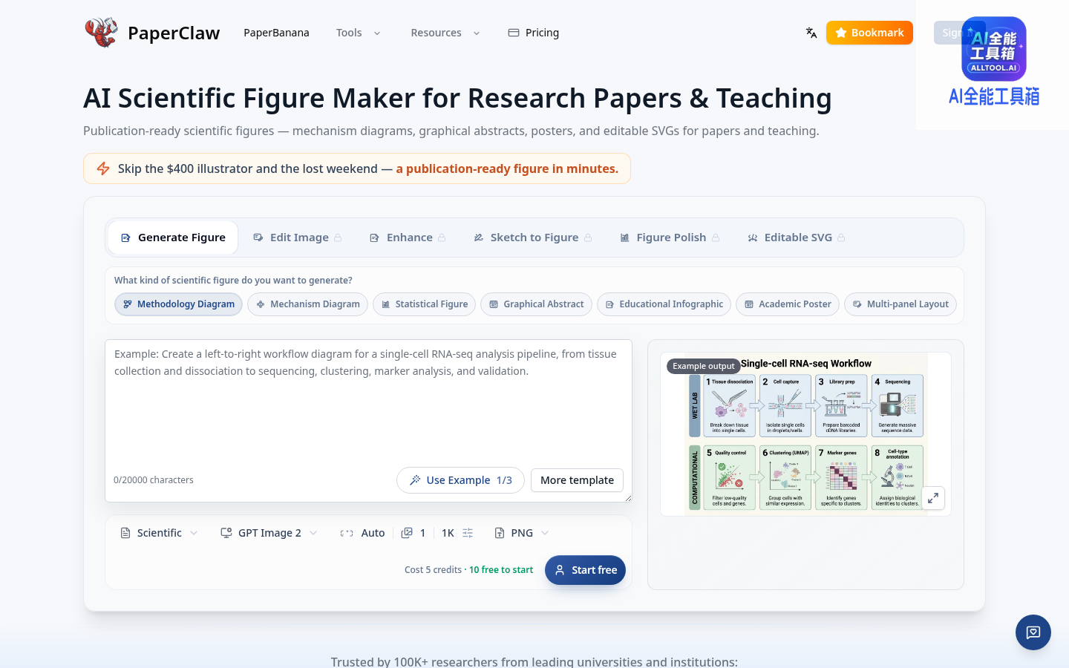Open the GPT Image 2 model dropdown

[x=269, y=533]
